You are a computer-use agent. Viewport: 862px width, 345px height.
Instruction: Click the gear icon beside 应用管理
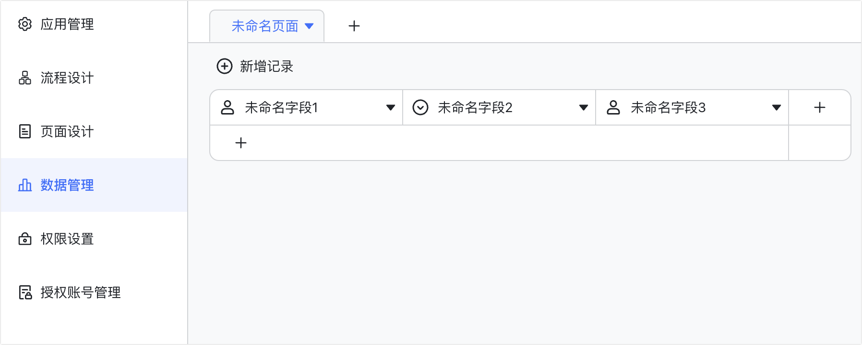pos(25,24)
